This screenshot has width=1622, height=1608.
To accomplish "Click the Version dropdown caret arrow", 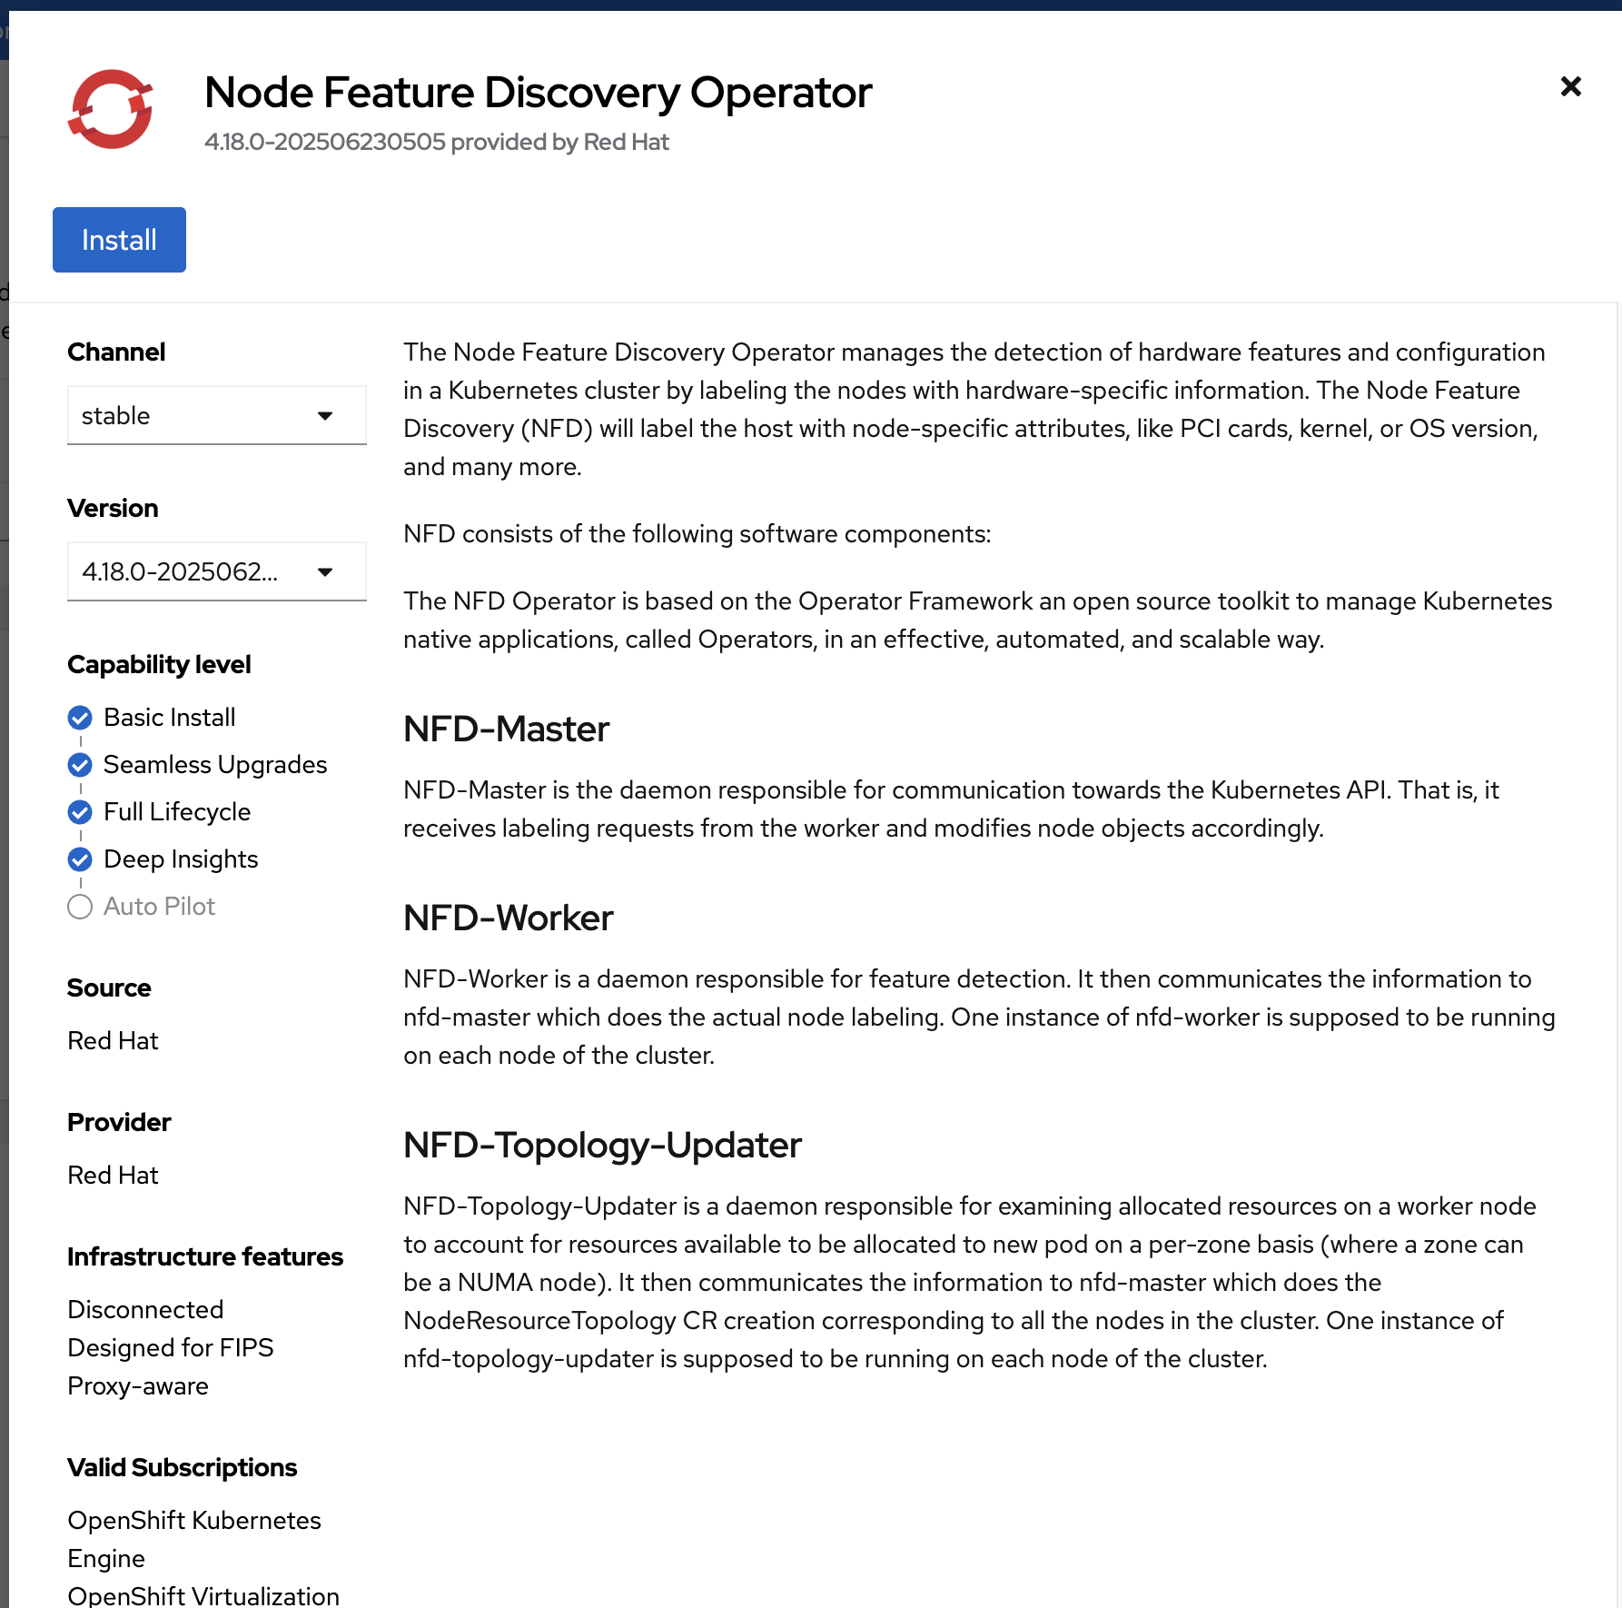I will click(x=325, y=572).
